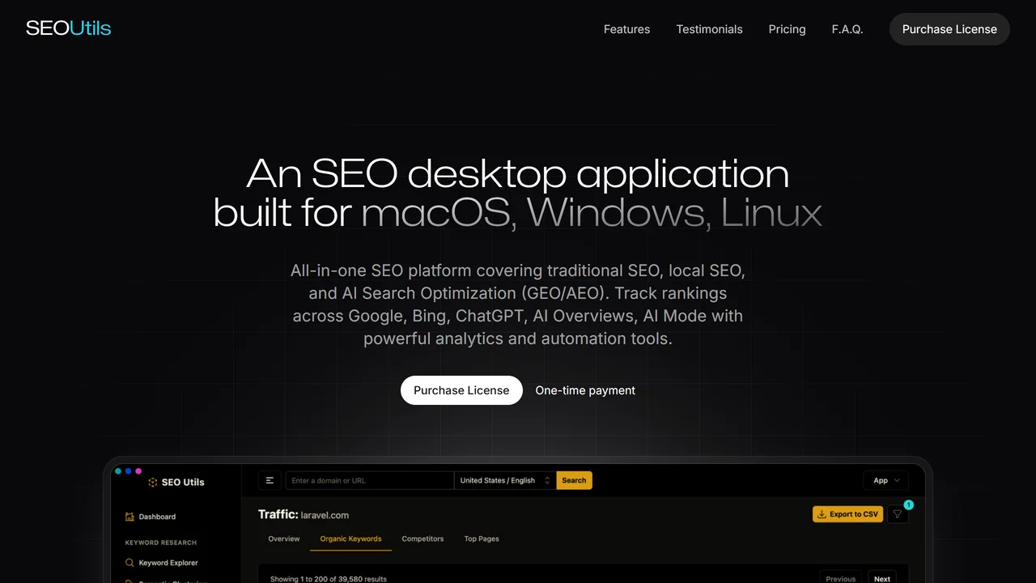
Task: Open the filter funnel icon
Action: (x=898, y=514)
